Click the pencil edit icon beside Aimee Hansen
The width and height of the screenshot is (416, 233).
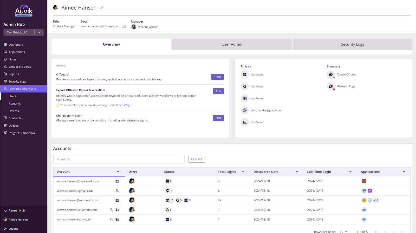coord(102,8)
